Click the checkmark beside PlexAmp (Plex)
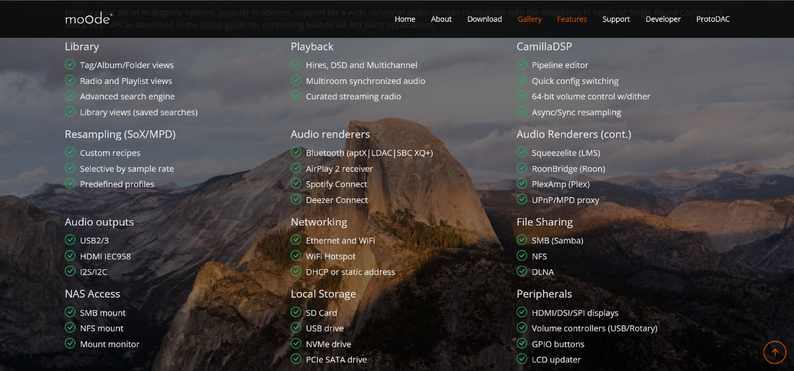 pos(522,184)
